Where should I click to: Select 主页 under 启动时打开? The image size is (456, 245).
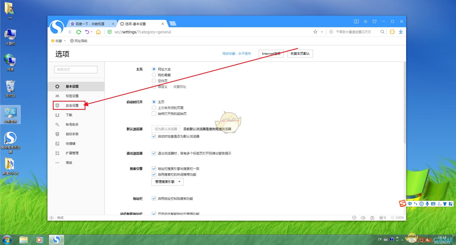click(x=154, y=102)
